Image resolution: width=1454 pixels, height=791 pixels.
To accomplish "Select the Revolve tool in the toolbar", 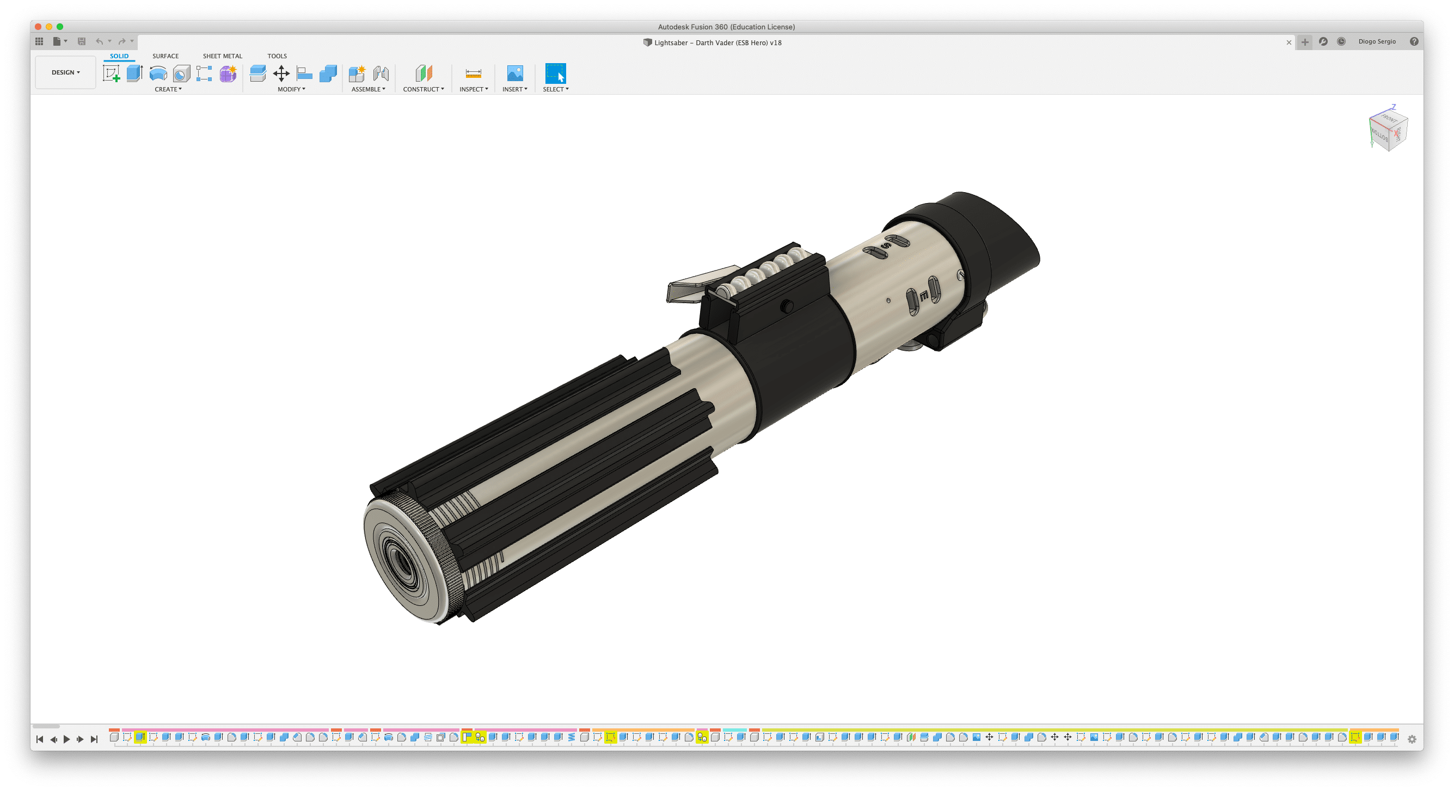I will click(x=158, y=73).
